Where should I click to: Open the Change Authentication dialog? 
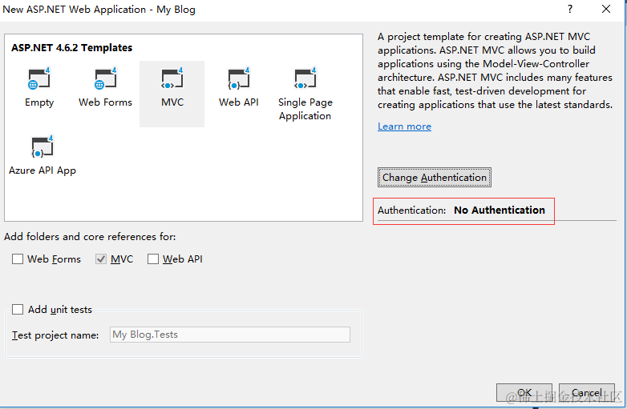pos(435,177)
